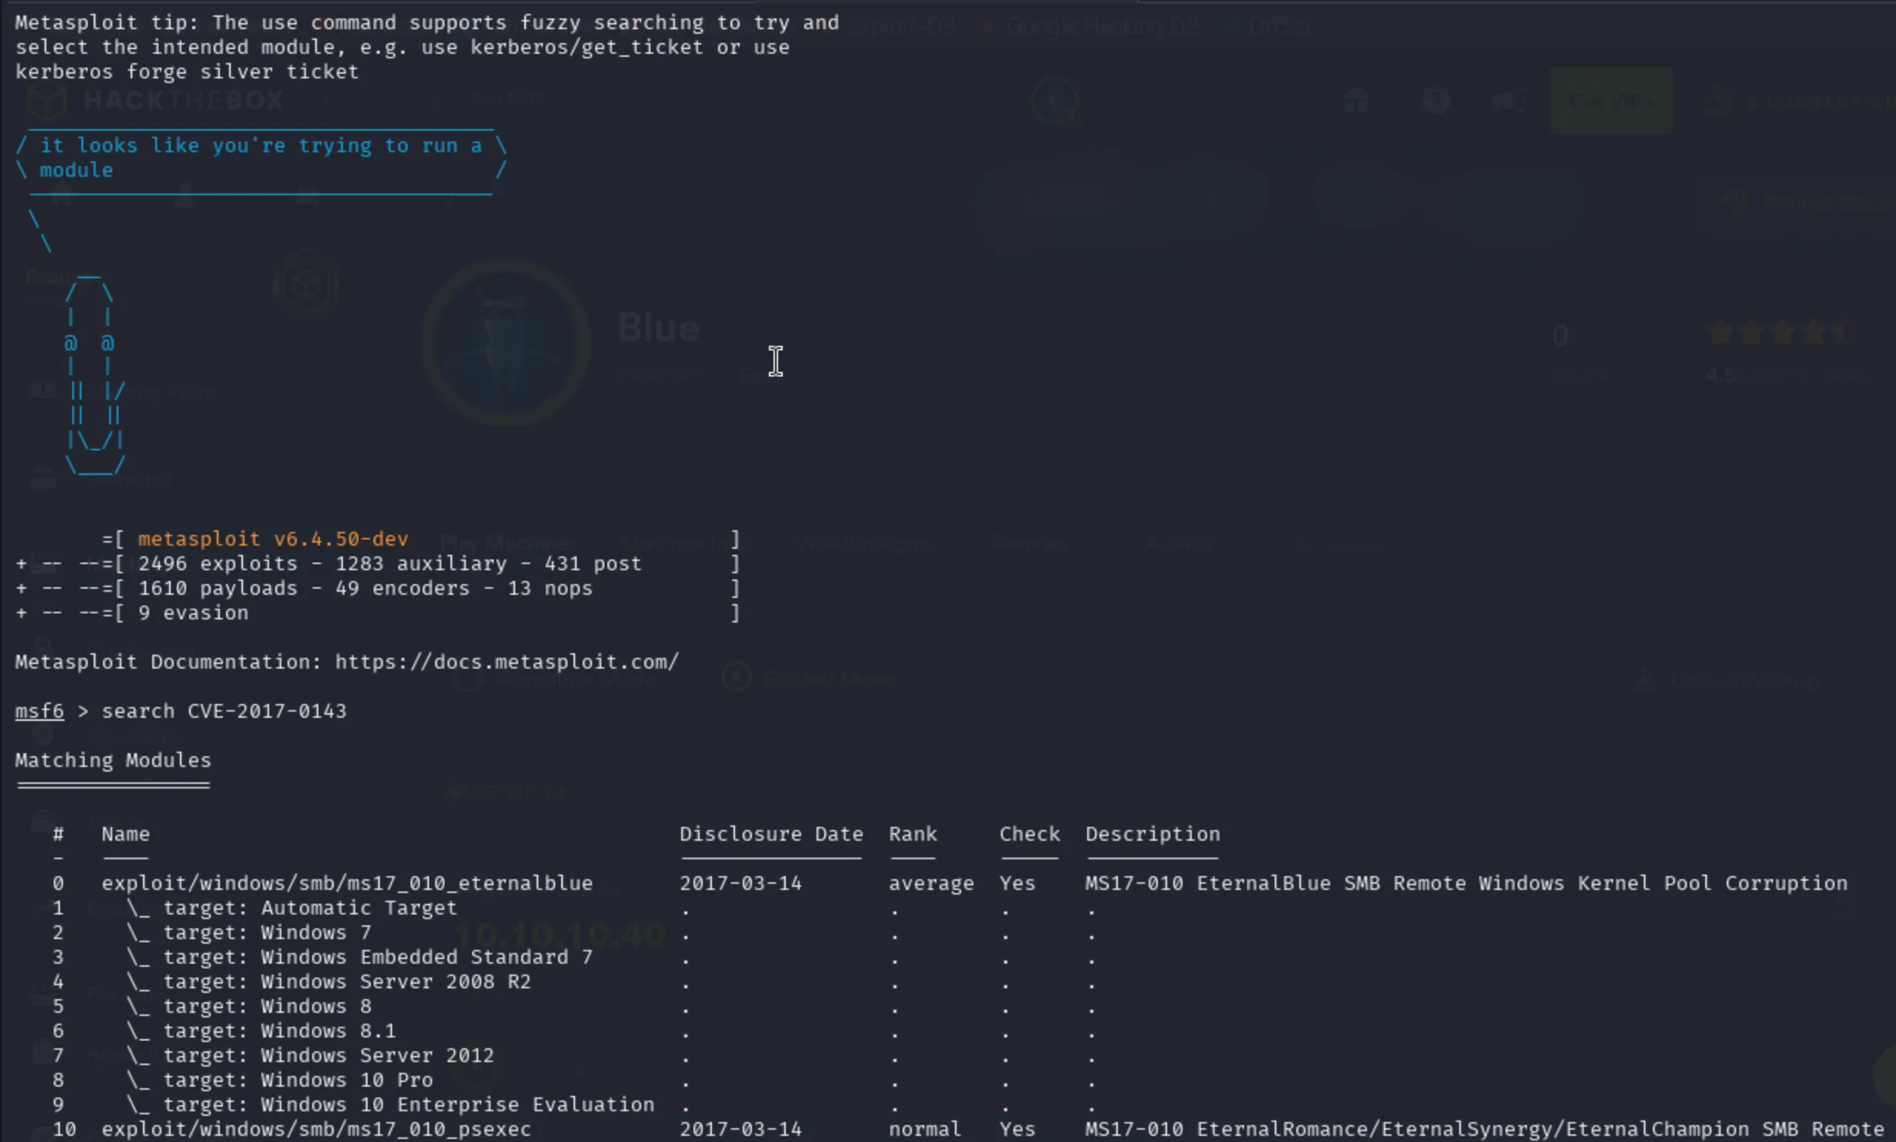Click the 'MS17-010 EternalRomance/EternalSynergy/EternalChampion' description
The height and width of the screenshot is (1142, 1896).
[x=1485, y=1129]
